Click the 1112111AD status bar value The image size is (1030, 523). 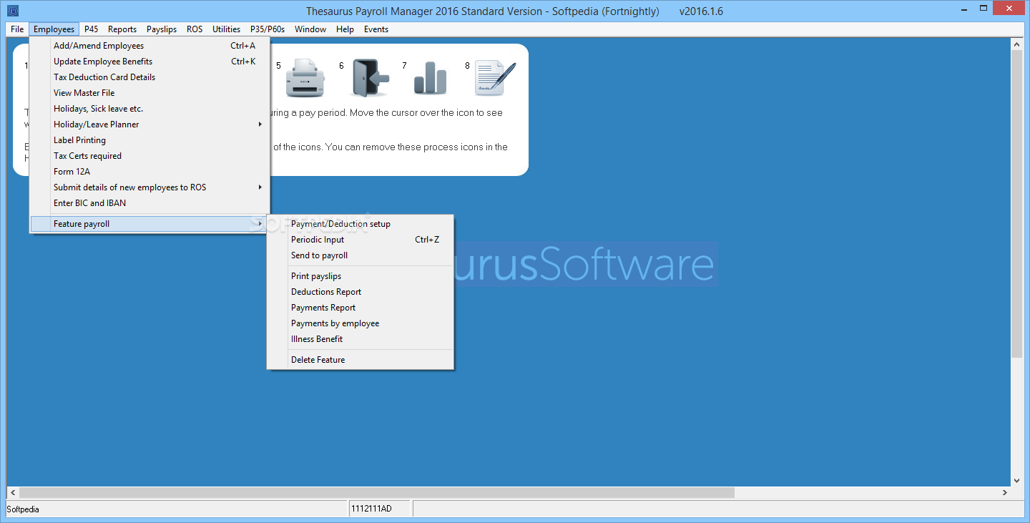pos(380,509)
